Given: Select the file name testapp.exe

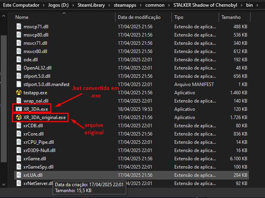Looking at the screenshot, I should [x=35, y=92].
